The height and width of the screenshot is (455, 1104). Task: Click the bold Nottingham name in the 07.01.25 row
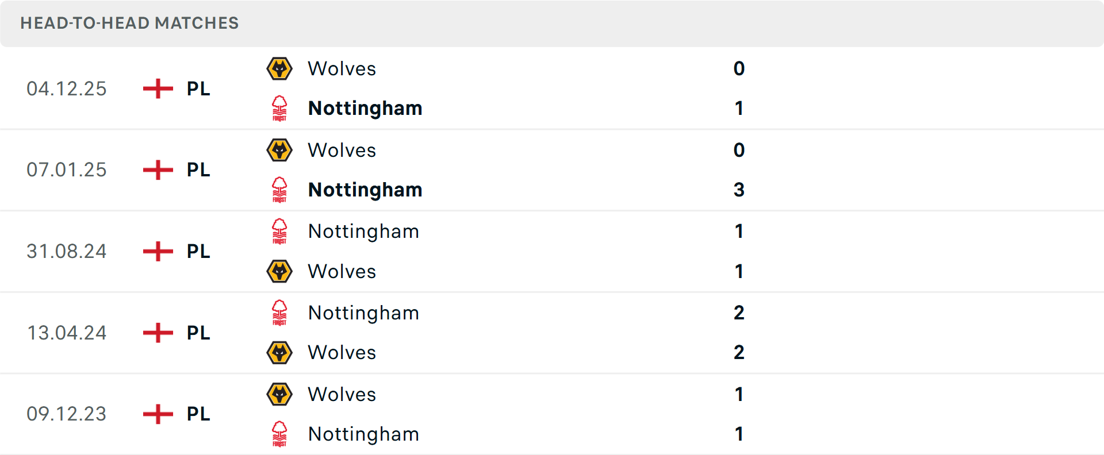[x=365, y=190]
